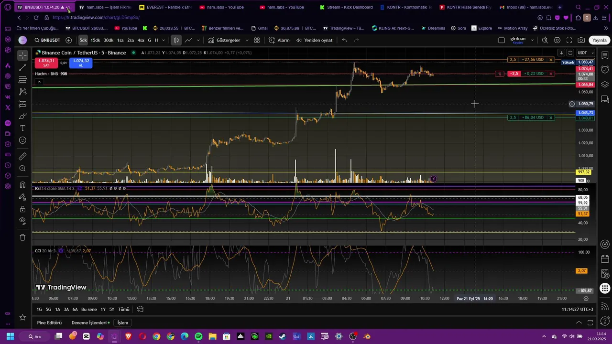612x344 pixels.
Task: Open chart settings hexagon icon
Action: tap(557, 40)
